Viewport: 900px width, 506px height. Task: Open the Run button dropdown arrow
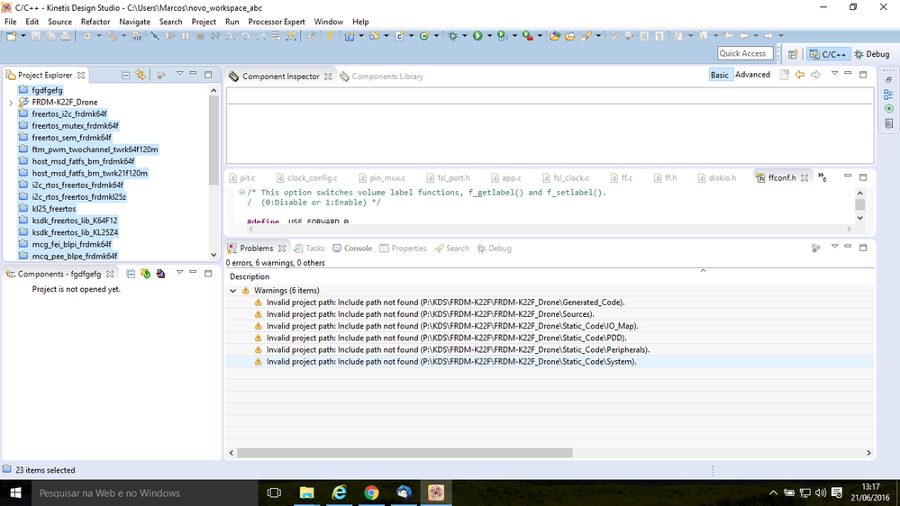(x=489, y=36)
